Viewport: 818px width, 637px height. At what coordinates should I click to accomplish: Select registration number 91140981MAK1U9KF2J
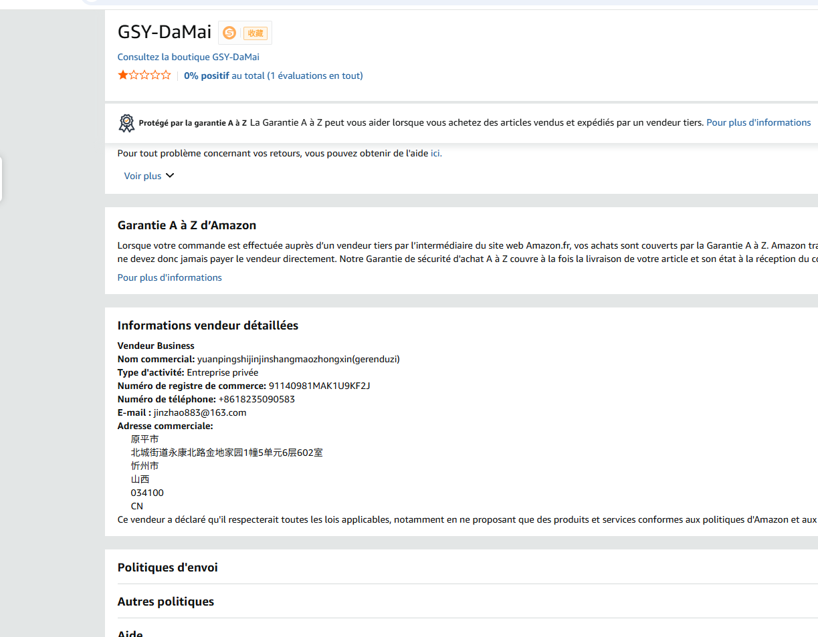coord(319,386)
